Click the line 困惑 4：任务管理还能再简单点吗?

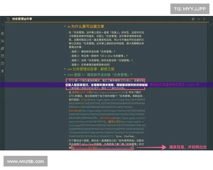(x=91, y=65)
